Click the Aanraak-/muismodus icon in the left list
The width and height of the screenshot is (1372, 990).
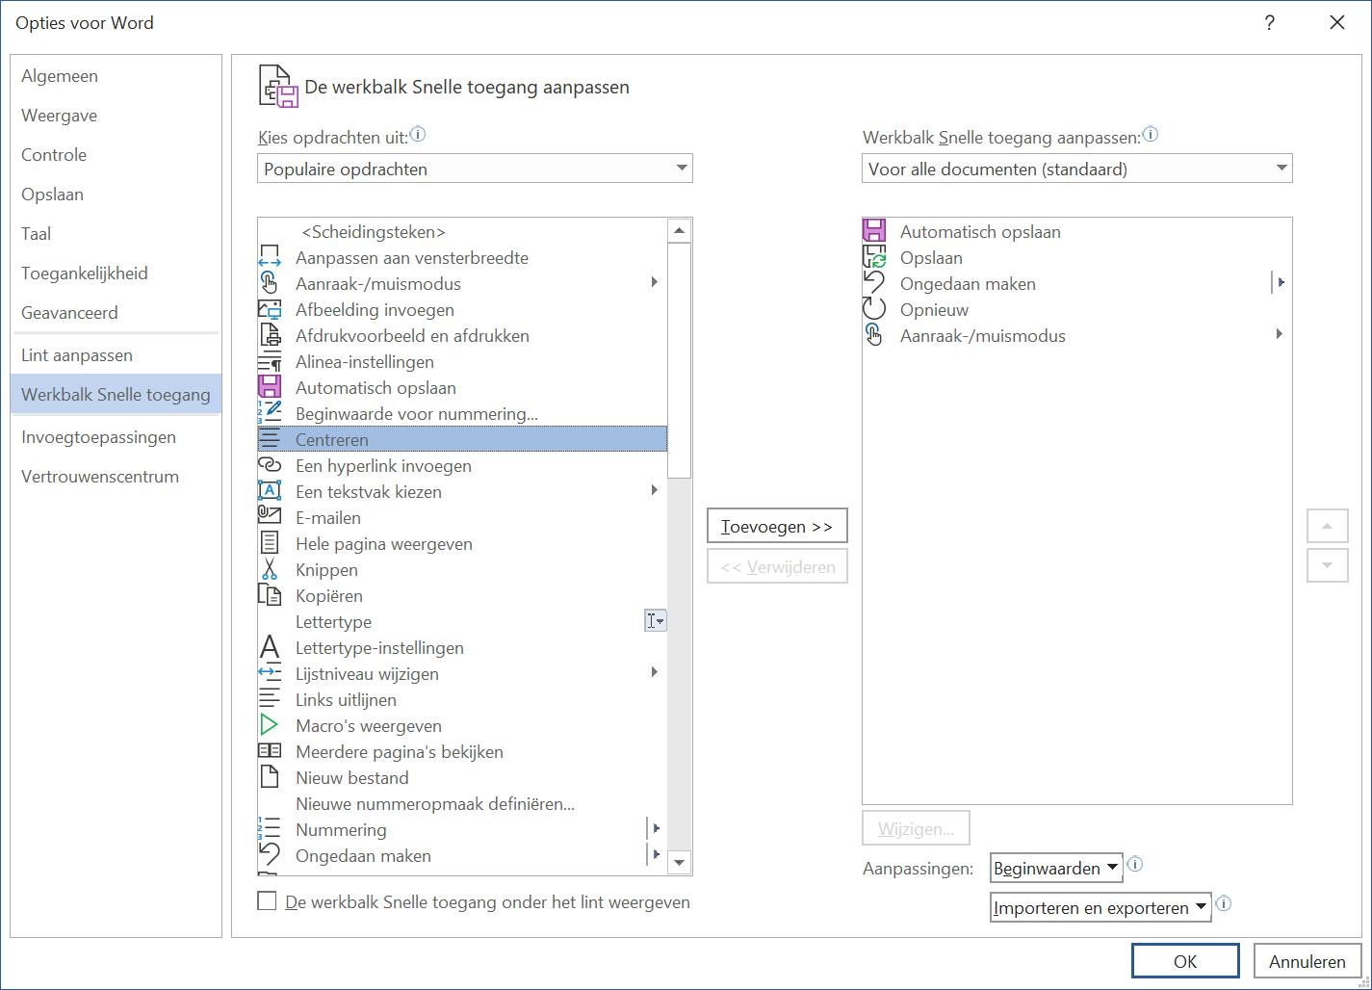(x=270, y=284)
